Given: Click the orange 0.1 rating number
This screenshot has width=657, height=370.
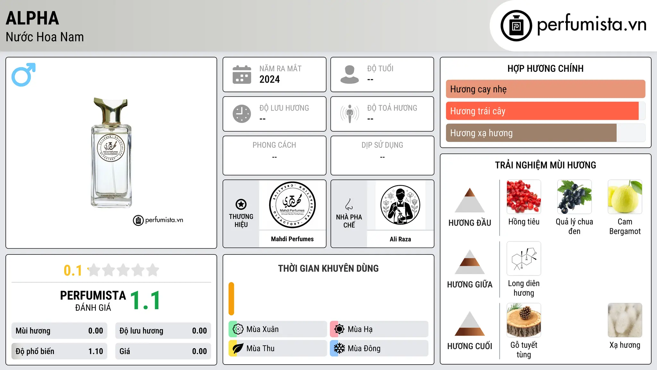Looking at the screenshot, I should point(73,270).
